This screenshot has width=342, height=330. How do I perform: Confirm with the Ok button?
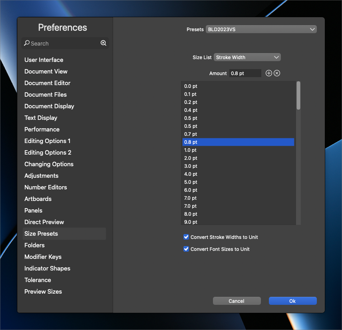coord(292,301)
